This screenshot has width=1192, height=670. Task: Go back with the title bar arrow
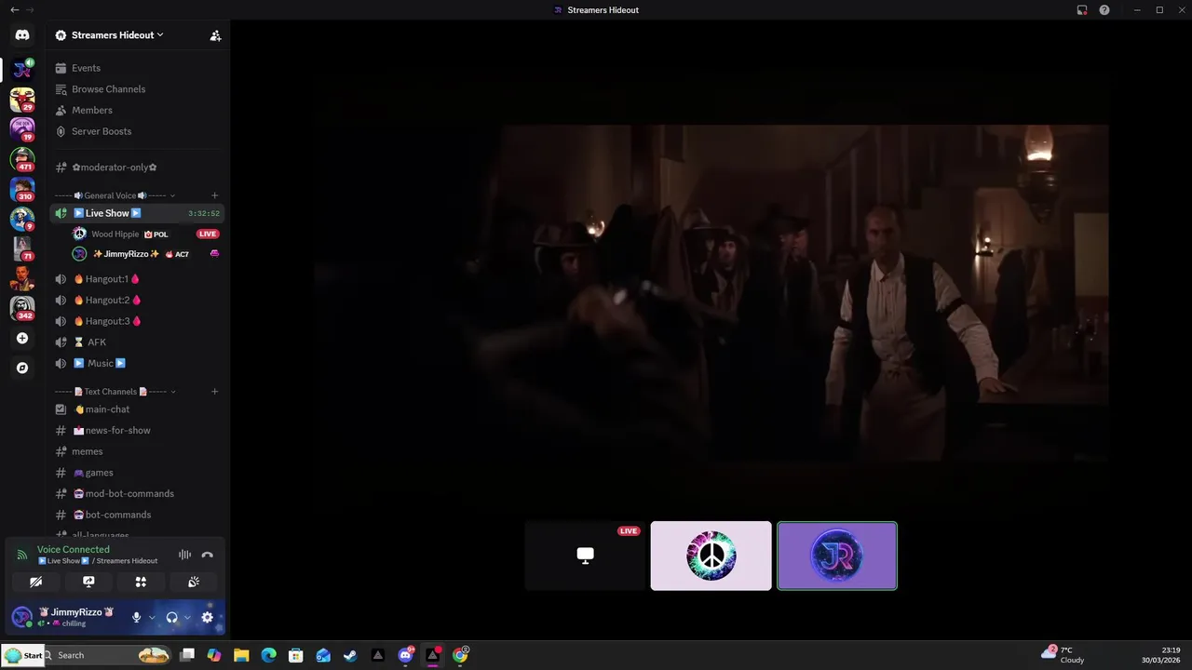[14, 10]
